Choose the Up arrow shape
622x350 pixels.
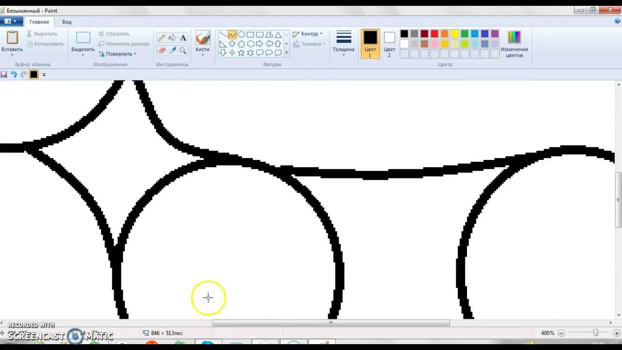pos(278,44)
